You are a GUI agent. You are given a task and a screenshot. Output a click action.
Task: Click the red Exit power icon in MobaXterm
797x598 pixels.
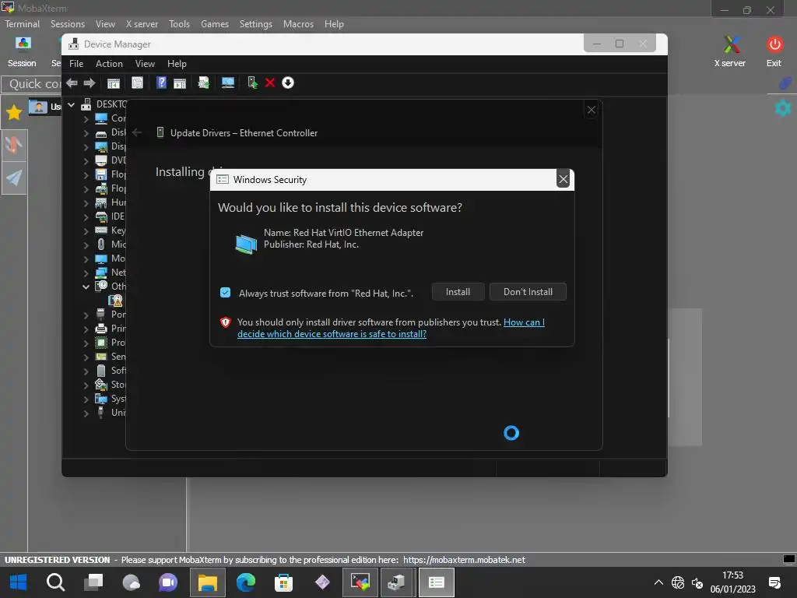pos(774,52)
